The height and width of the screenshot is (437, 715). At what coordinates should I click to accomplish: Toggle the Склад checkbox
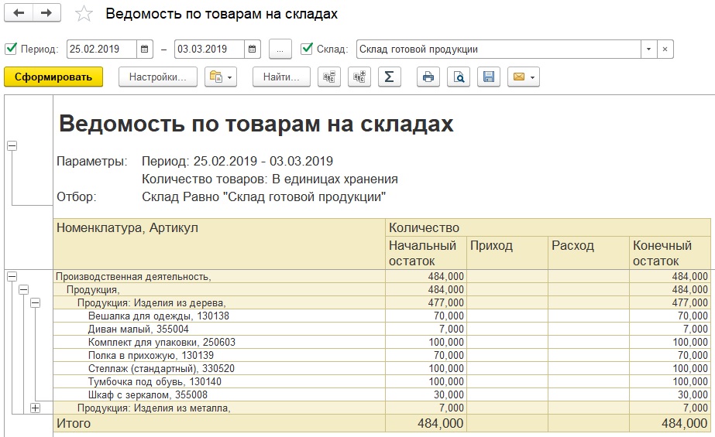(x=307, y=48)
